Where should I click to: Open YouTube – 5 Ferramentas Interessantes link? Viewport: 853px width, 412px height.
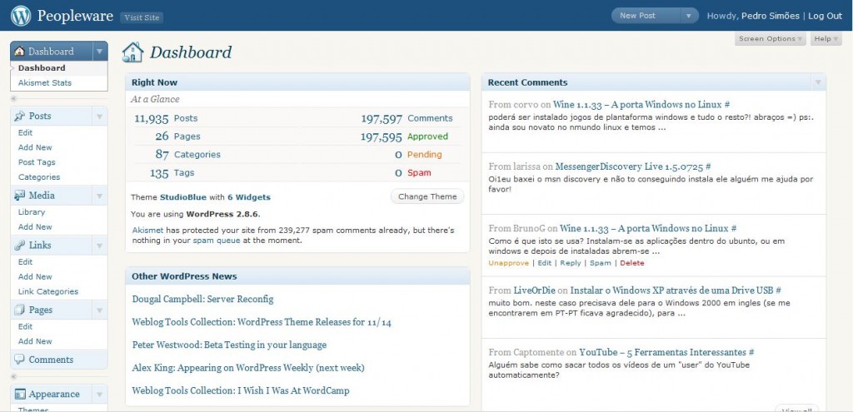662,352
